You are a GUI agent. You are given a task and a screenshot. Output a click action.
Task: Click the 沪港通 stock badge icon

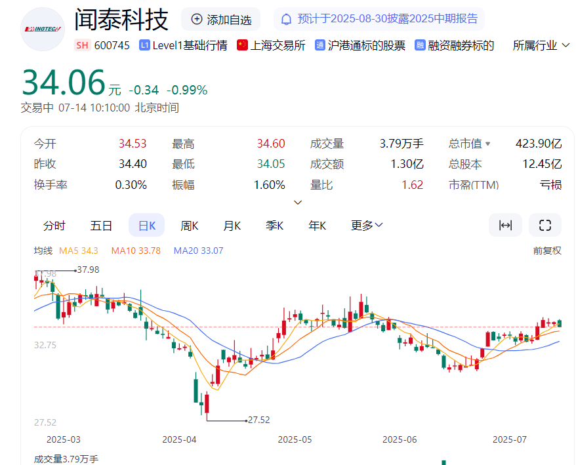click(320, 45)
